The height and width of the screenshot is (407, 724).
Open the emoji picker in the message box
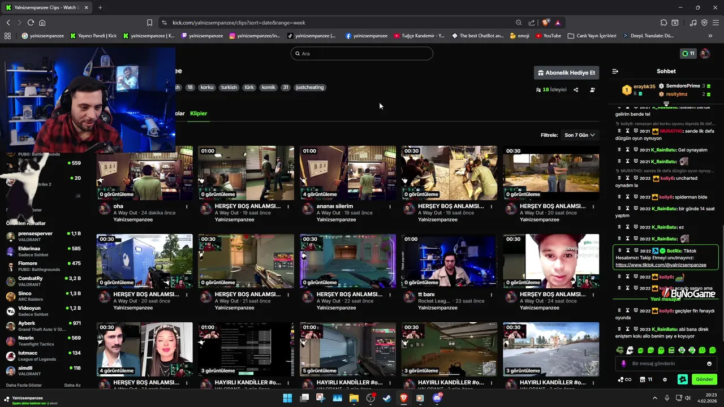tap(709, 364)
